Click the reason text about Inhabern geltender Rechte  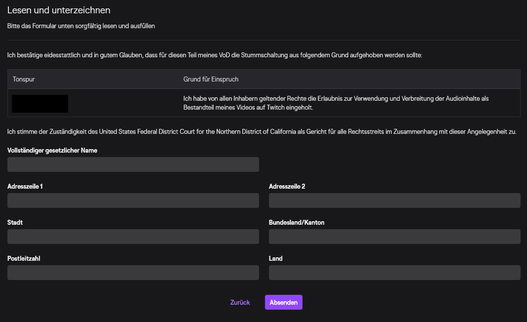click(x=336, y=103)
